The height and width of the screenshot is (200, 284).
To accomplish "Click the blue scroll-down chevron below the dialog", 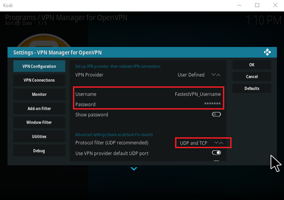I will coord(134,169).
